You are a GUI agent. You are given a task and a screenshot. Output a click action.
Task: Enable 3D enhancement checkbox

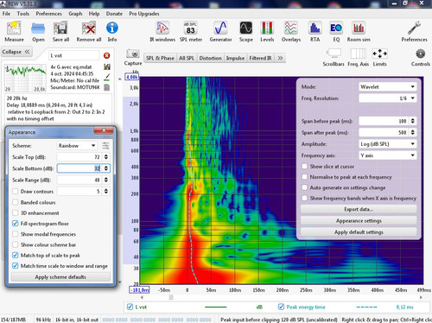tap(16, 212)
